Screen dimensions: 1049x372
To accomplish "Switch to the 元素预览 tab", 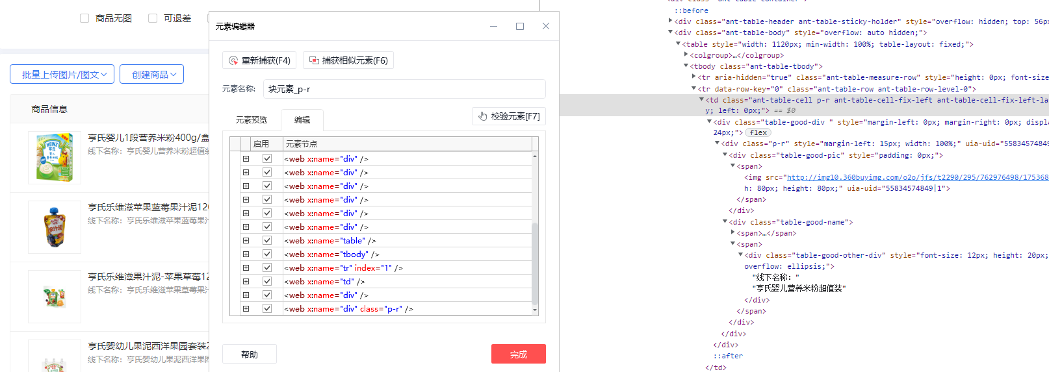I will pos(252,120).
